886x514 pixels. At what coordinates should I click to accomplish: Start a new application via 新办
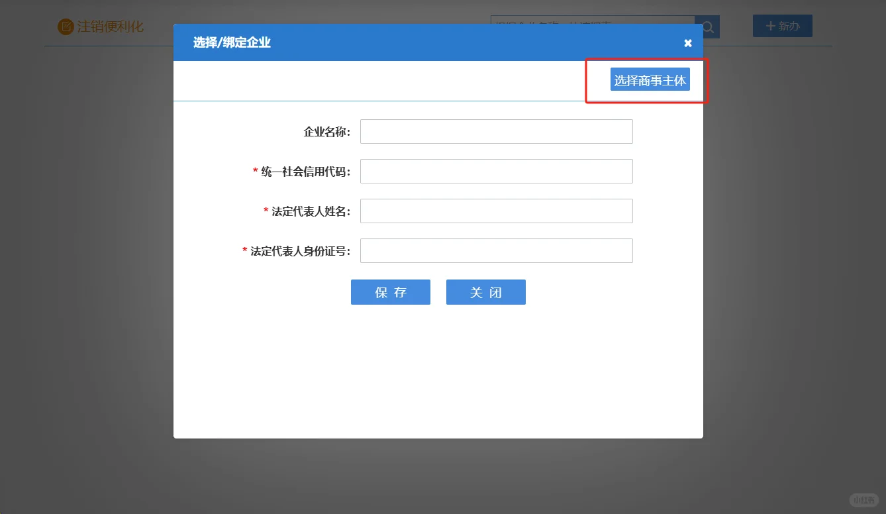point(783,26)
